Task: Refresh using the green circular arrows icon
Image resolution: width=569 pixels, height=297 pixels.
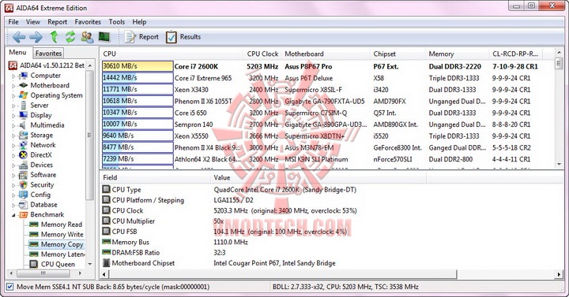Action: pyautogui.click(x=70, y=37)
